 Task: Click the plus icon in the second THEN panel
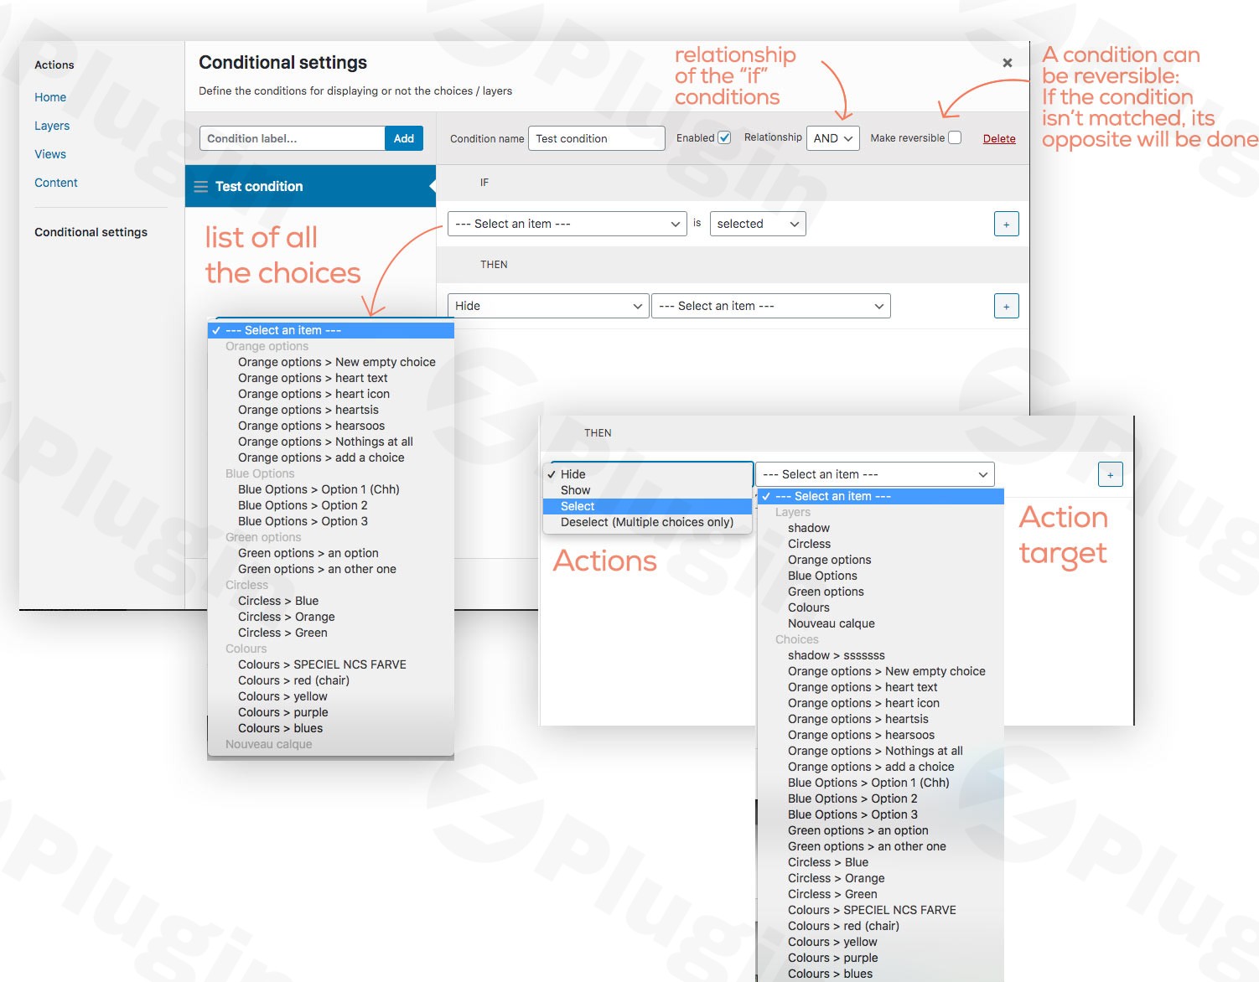pyautogui.click(x=1110, y=473)
